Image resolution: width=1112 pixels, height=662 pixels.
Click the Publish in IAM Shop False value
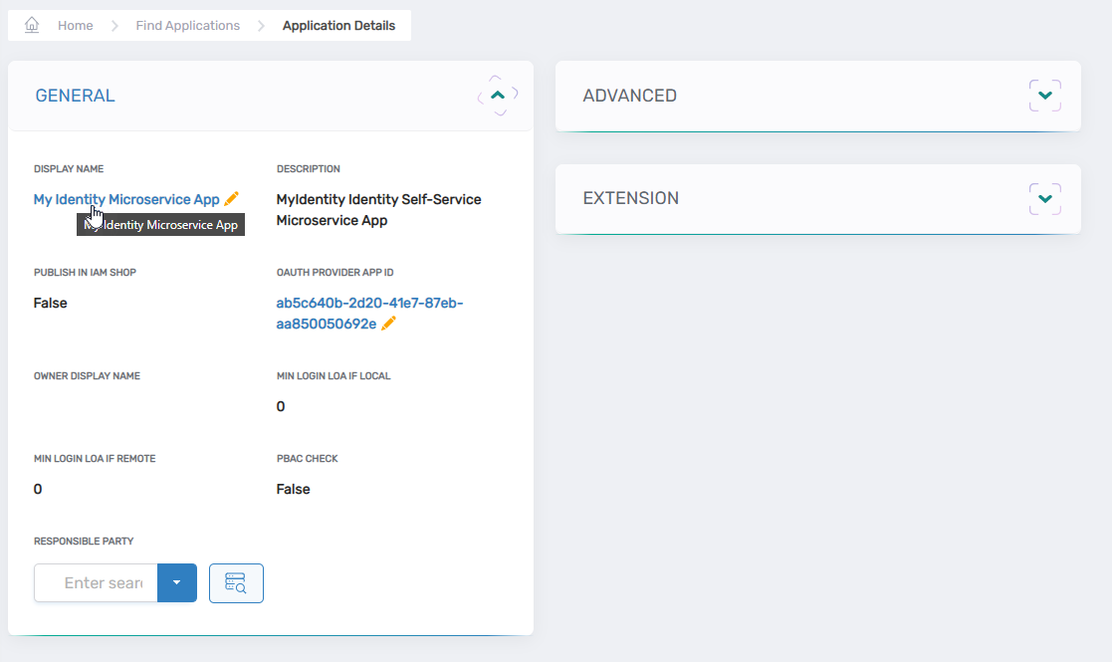[50, 303]
